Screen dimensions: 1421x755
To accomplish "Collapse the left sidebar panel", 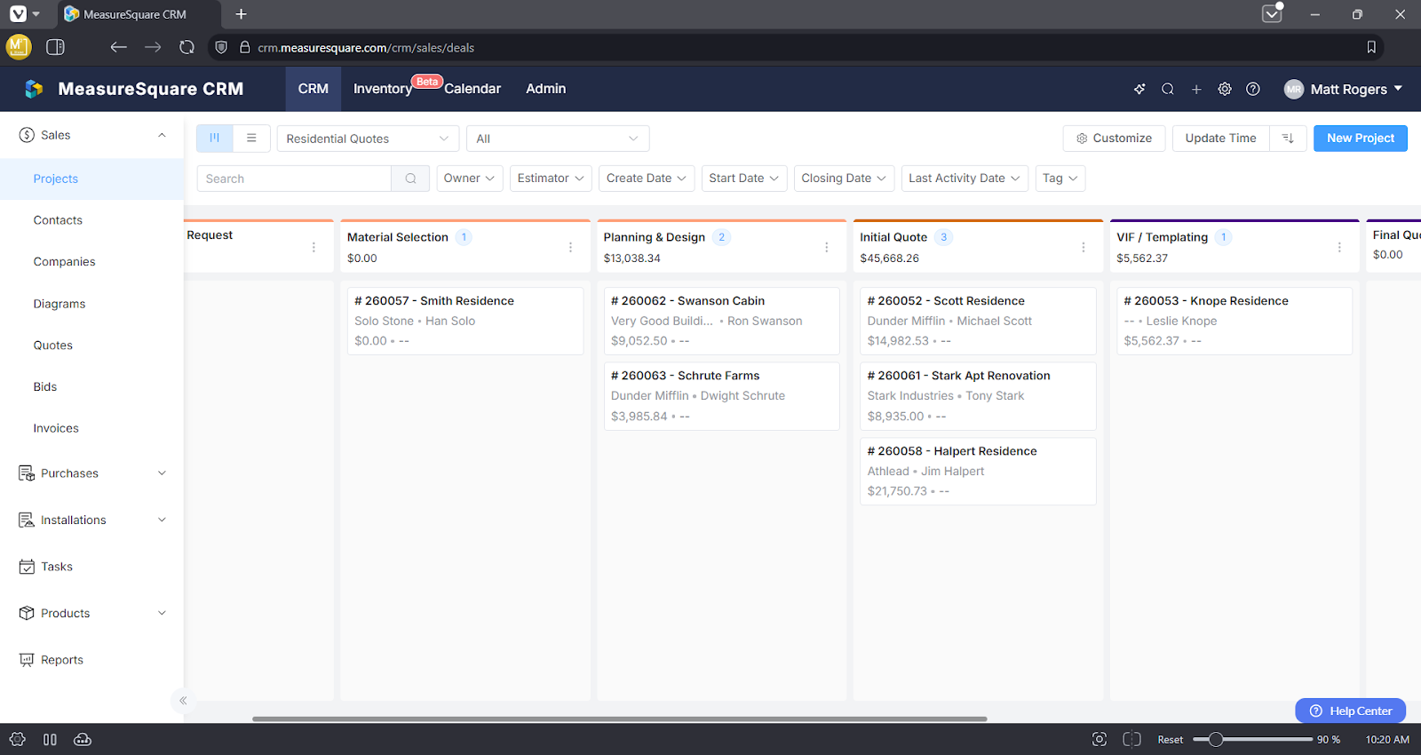I will tap(183, 701).
